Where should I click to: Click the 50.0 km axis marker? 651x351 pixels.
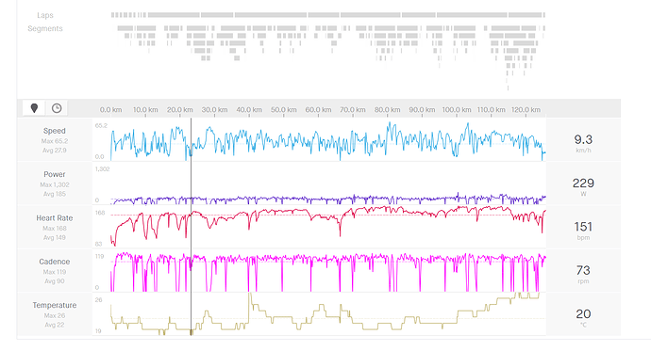284,110
